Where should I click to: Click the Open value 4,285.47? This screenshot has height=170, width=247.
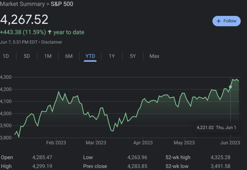tap(42, 157)
